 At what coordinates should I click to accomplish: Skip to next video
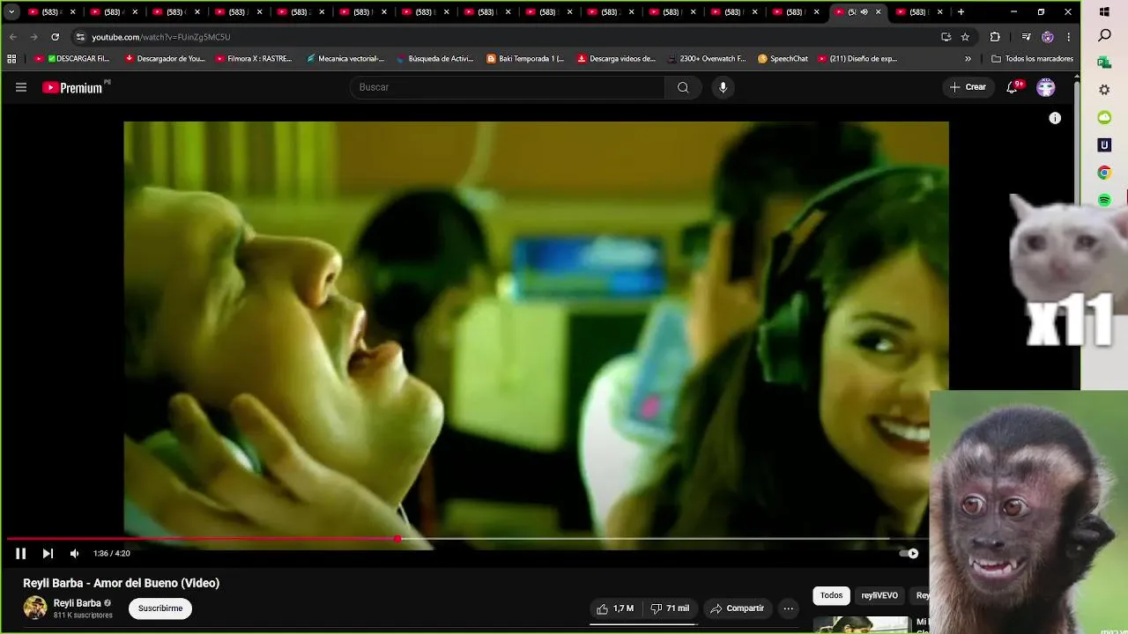click(x=48, y=553)
